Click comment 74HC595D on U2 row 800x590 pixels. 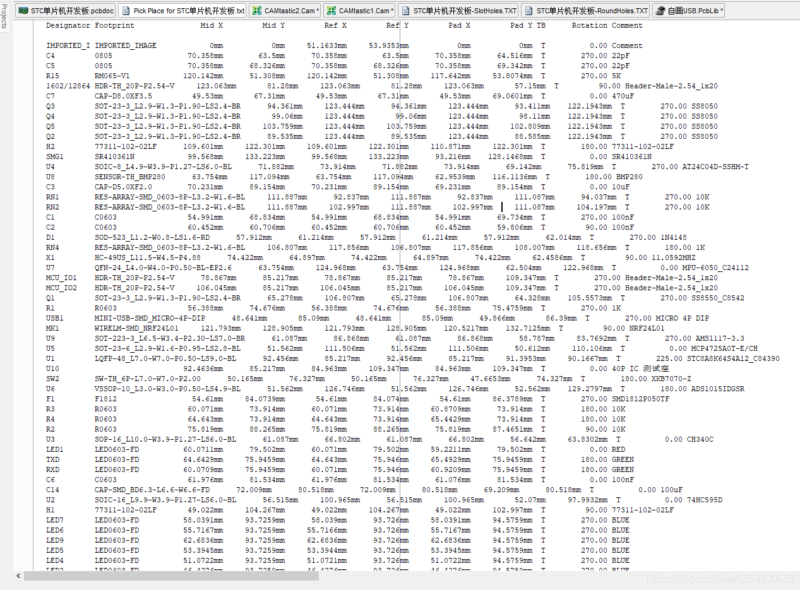(x=704, y=500)
